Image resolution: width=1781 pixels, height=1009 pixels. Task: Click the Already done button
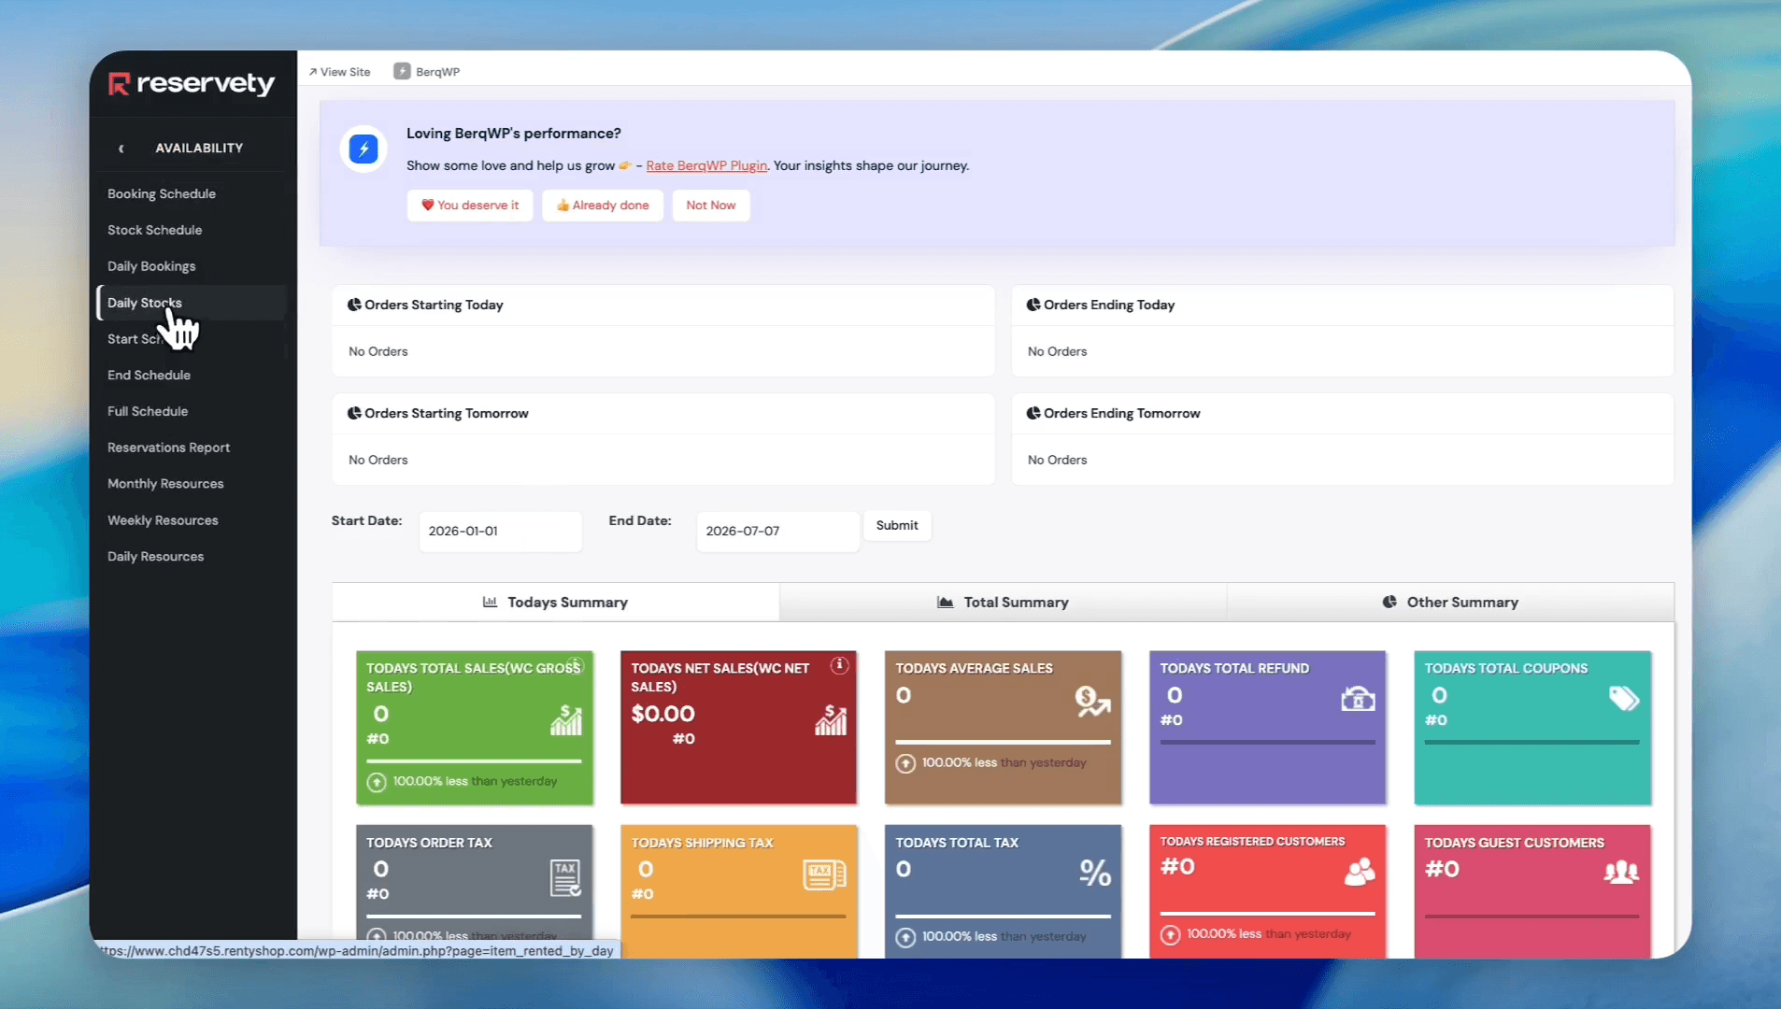point(603,206)
